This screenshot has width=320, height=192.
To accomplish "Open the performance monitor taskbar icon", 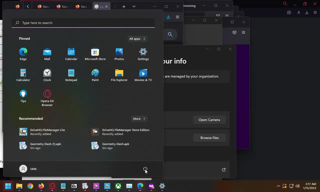I will point(129,186).
